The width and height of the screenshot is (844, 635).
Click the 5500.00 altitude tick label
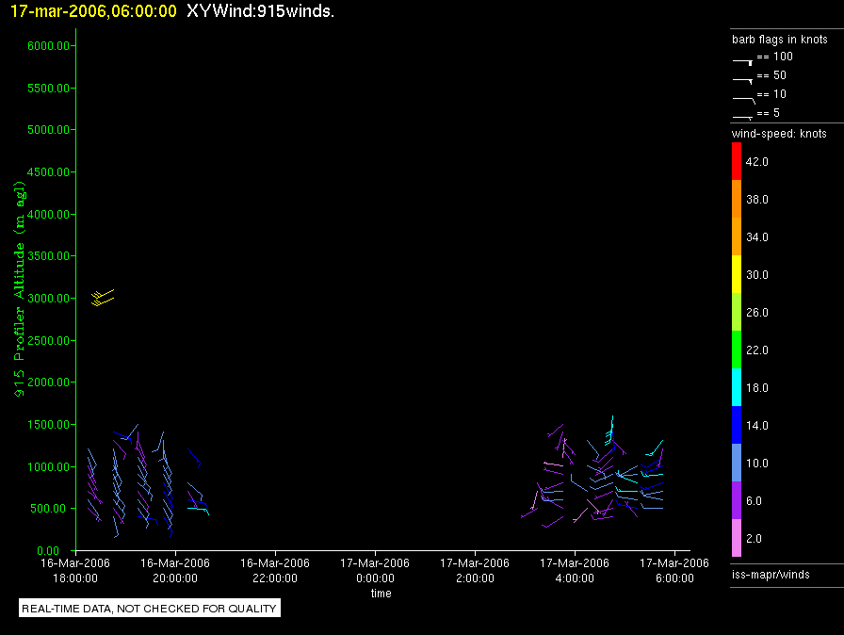pyautogui.click(x=48, y=88)
